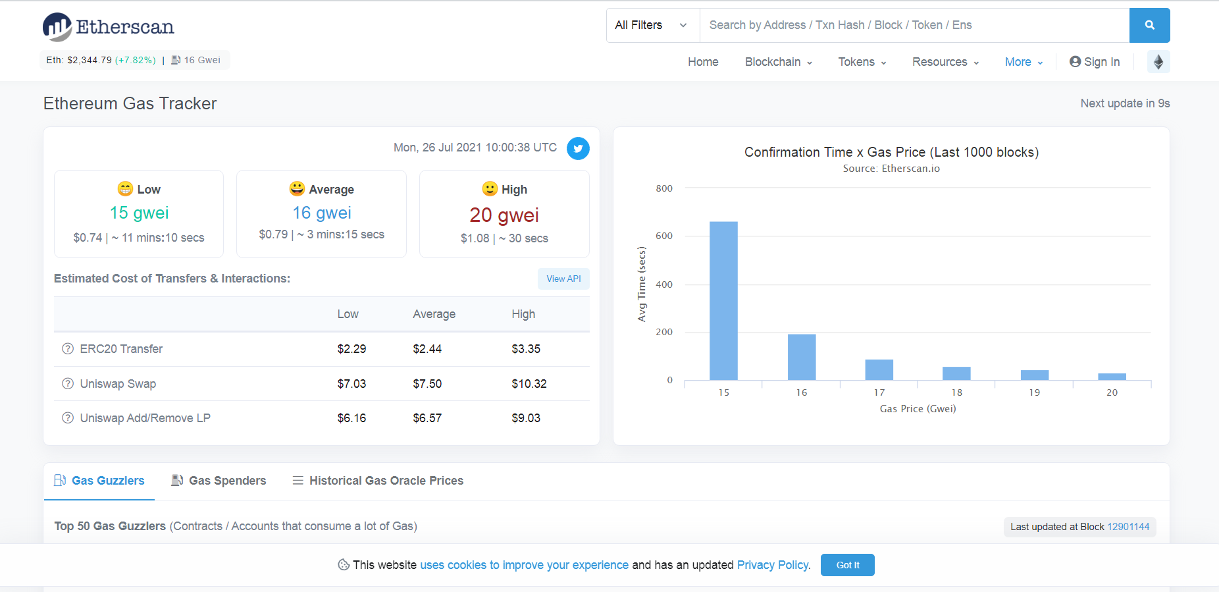
Task: Open the cookies usage link
Action: (525, 565)
